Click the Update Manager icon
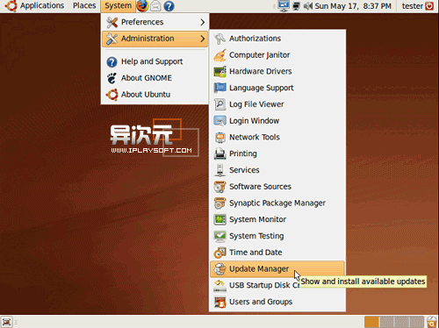This screenshot has height=328, width=439. 219,269
